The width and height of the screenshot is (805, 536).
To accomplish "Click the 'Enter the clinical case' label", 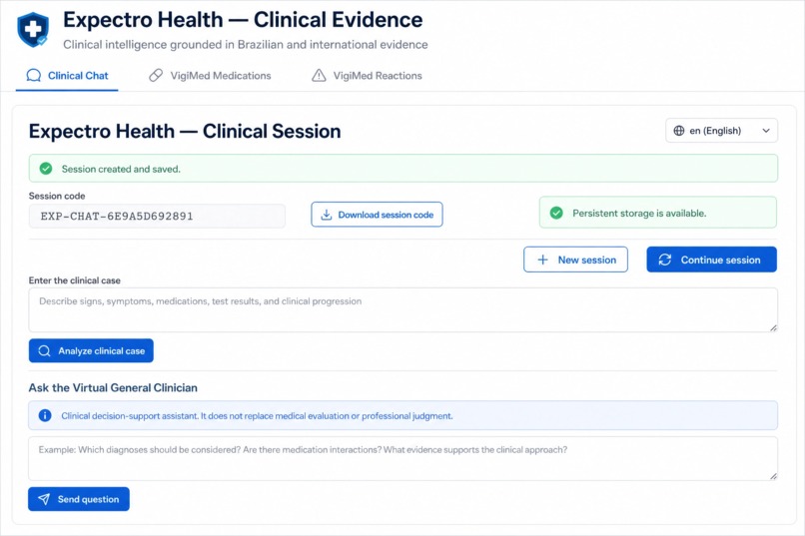I will point(75,280).
